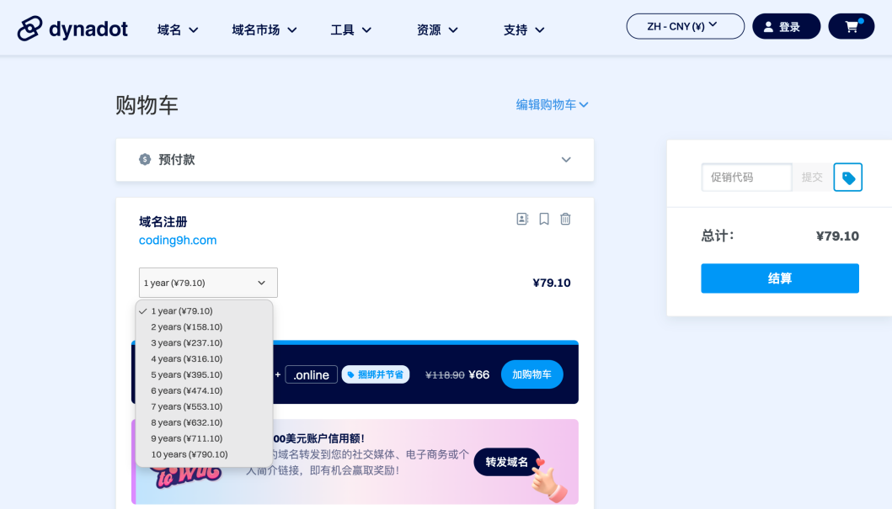Image resolution: width=892 pixels, height=509 pixels.
Task: Click the 加购物车 add to cart button
Action: point(531,374)
